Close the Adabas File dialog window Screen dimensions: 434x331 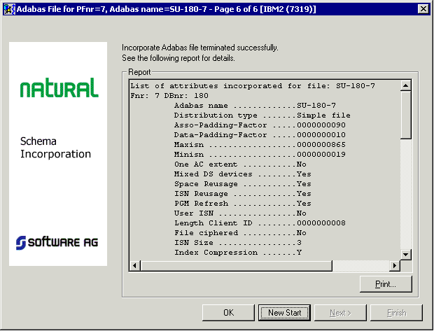(x=423, y=8)
